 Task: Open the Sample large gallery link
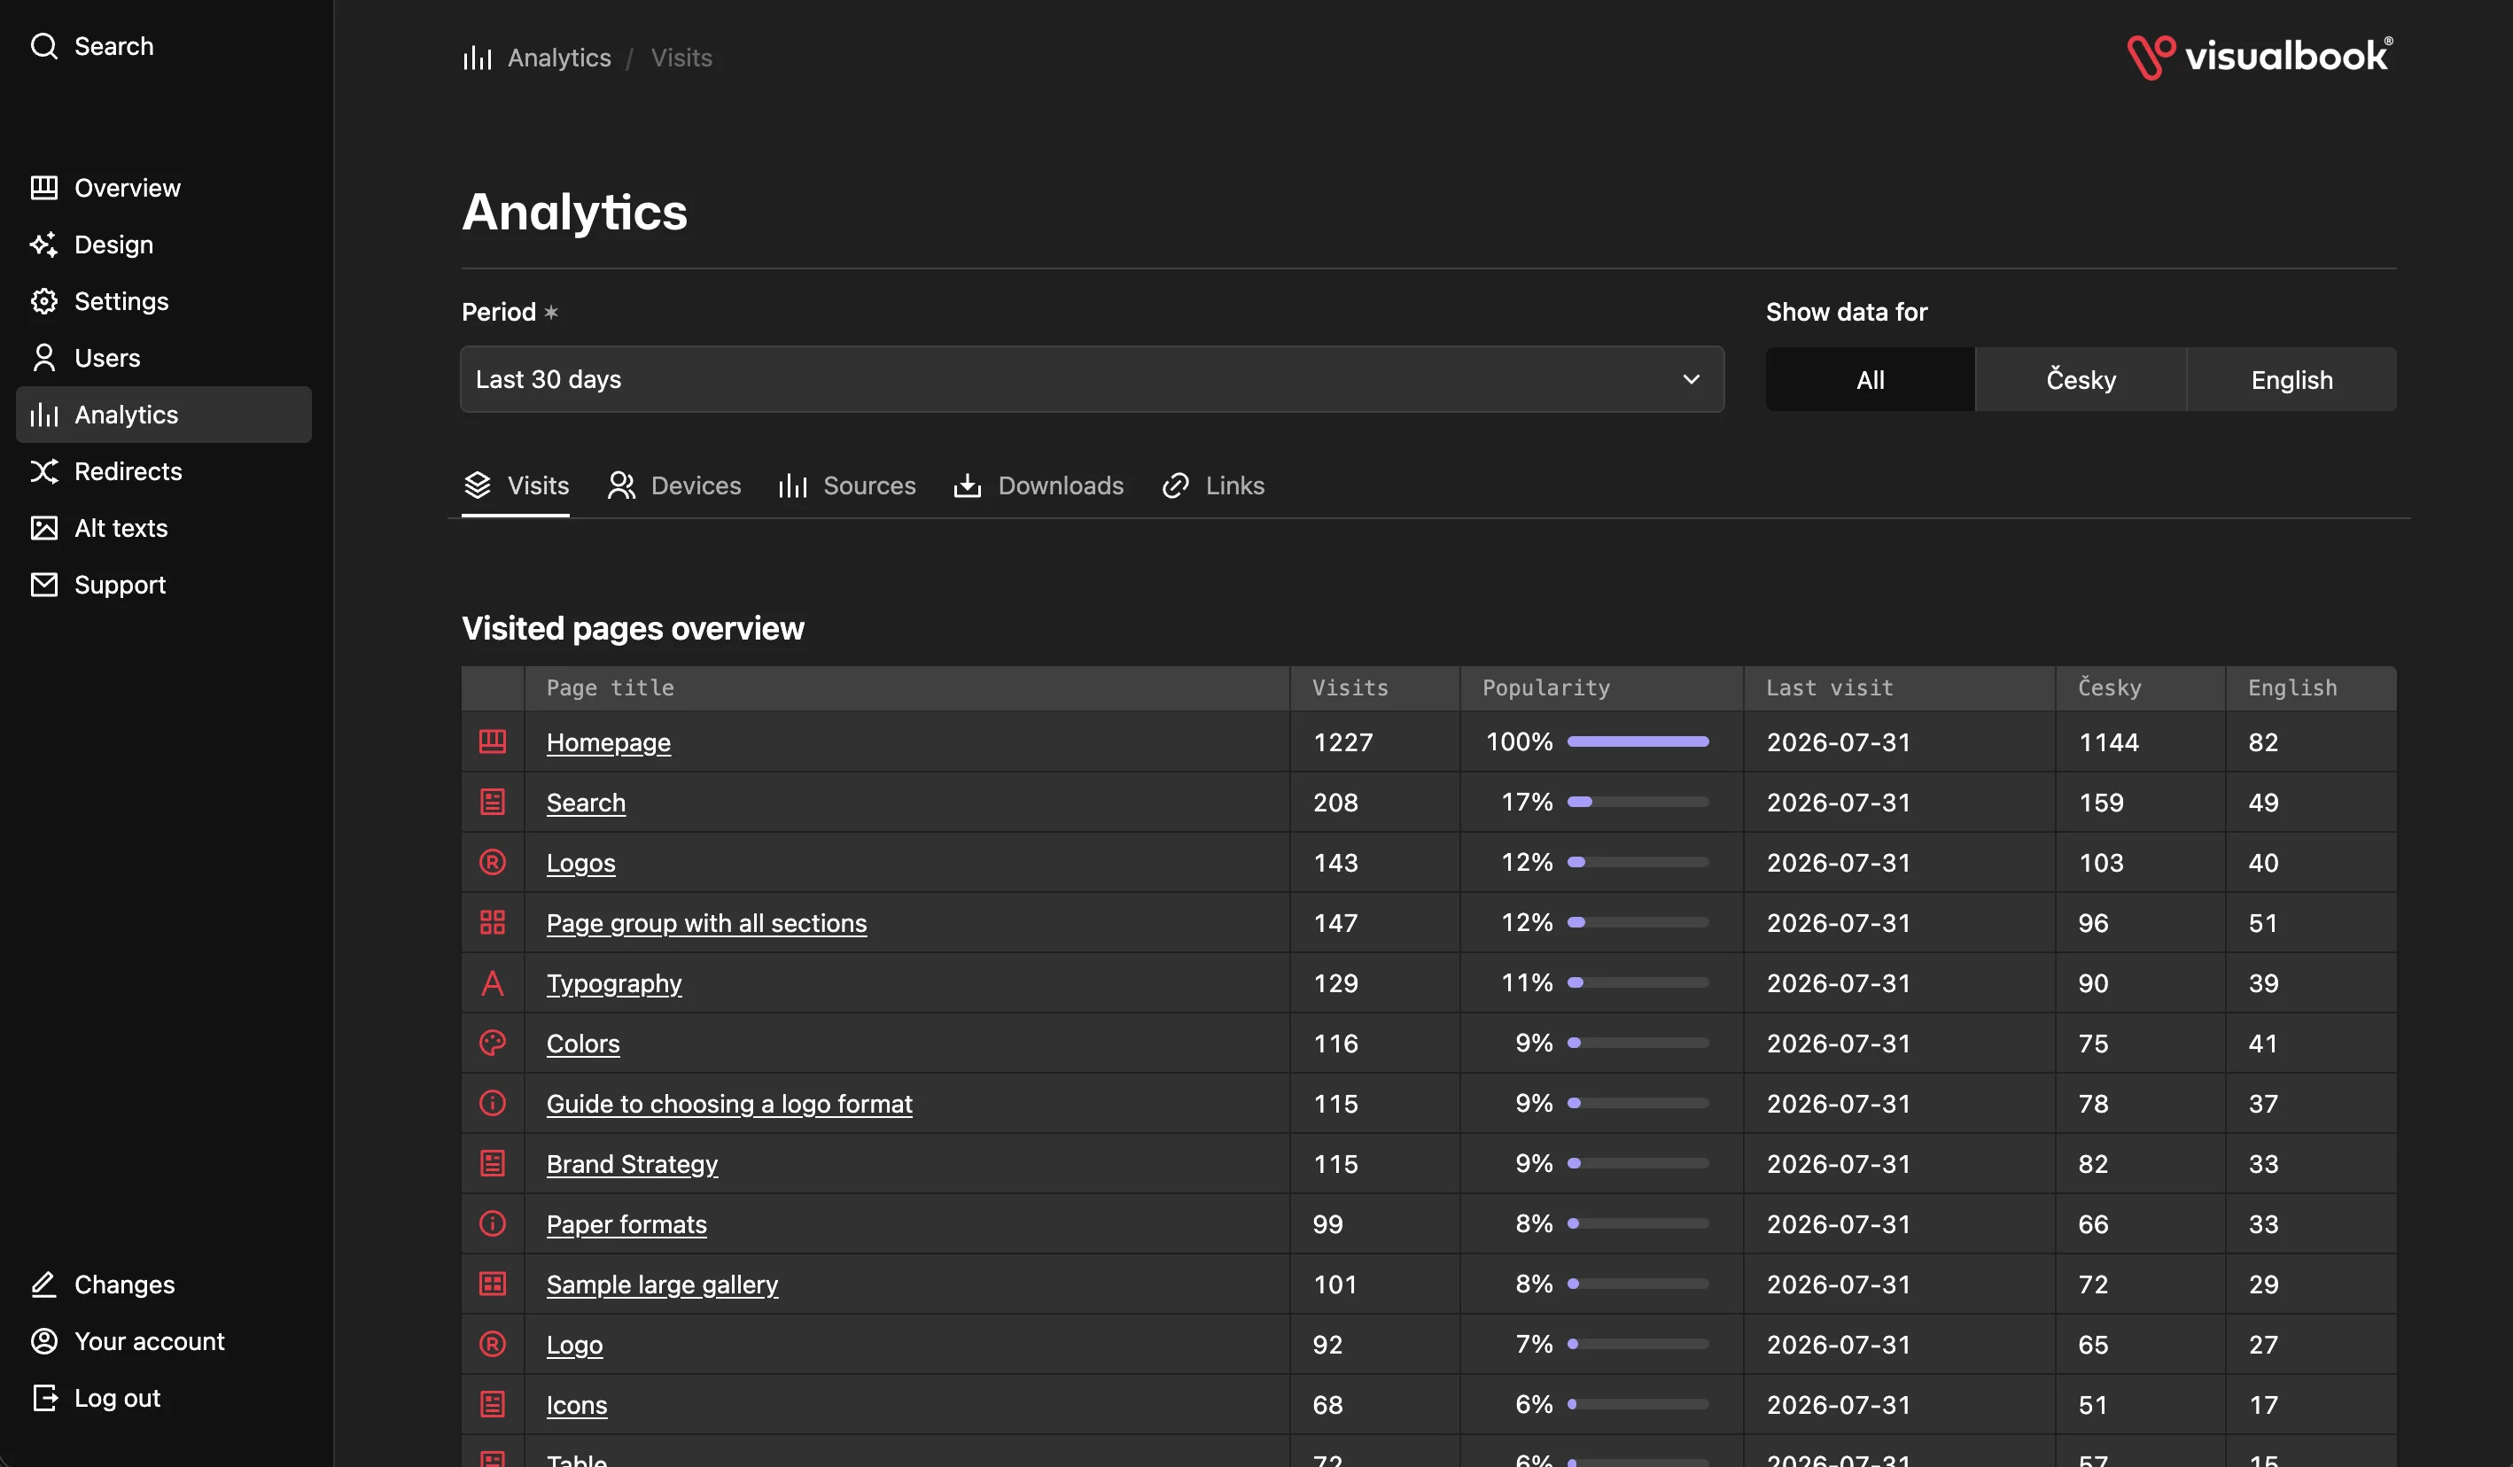tap(661, 1285)
